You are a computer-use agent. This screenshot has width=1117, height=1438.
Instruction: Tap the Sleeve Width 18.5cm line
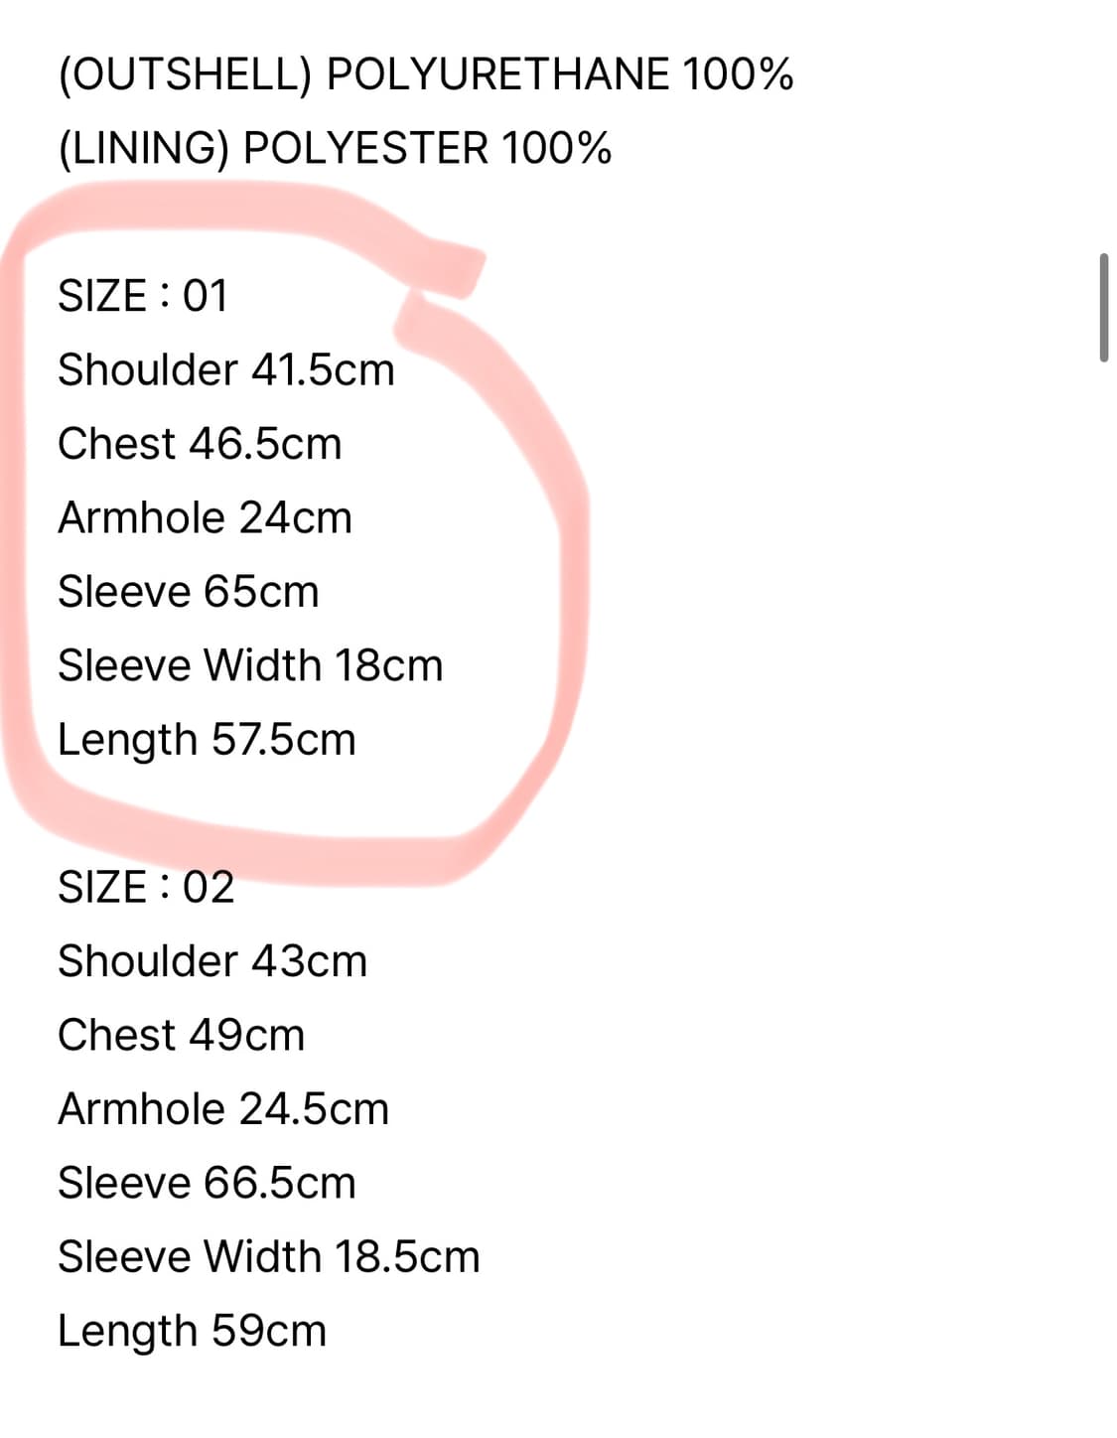coord(269,1257)
